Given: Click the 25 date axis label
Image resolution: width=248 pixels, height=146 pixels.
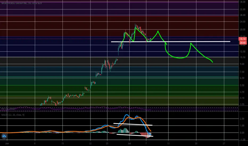Looking at the screenshot, I should pos(107,143).
